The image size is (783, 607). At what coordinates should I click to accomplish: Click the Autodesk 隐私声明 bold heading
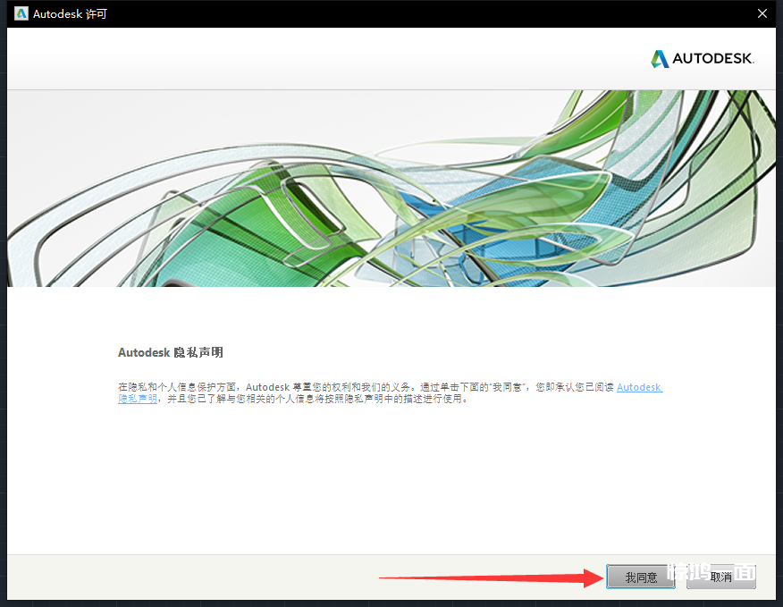click(170, 353)
